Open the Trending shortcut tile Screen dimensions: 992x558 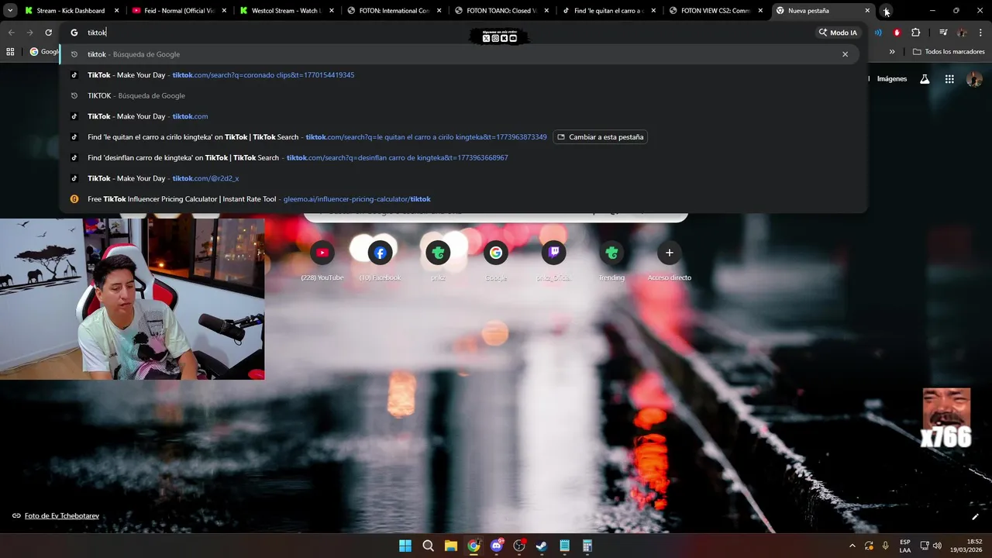click(x=611, y=260)
